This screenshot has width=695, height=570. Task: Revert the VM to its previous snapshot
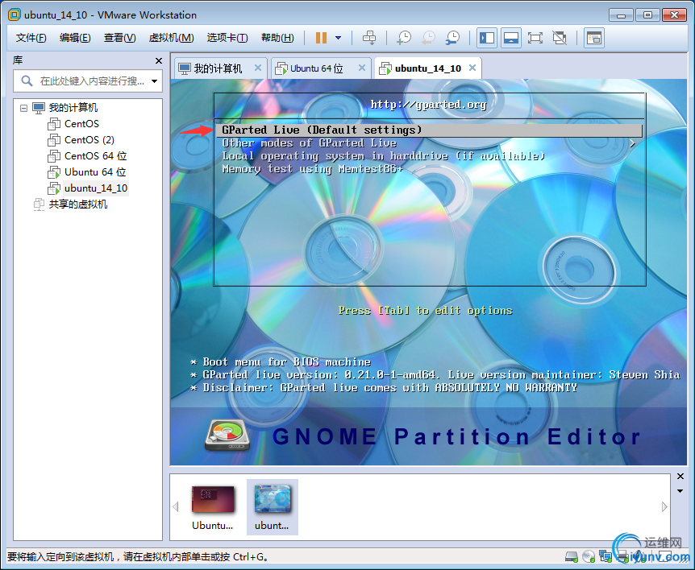point(428,38)
